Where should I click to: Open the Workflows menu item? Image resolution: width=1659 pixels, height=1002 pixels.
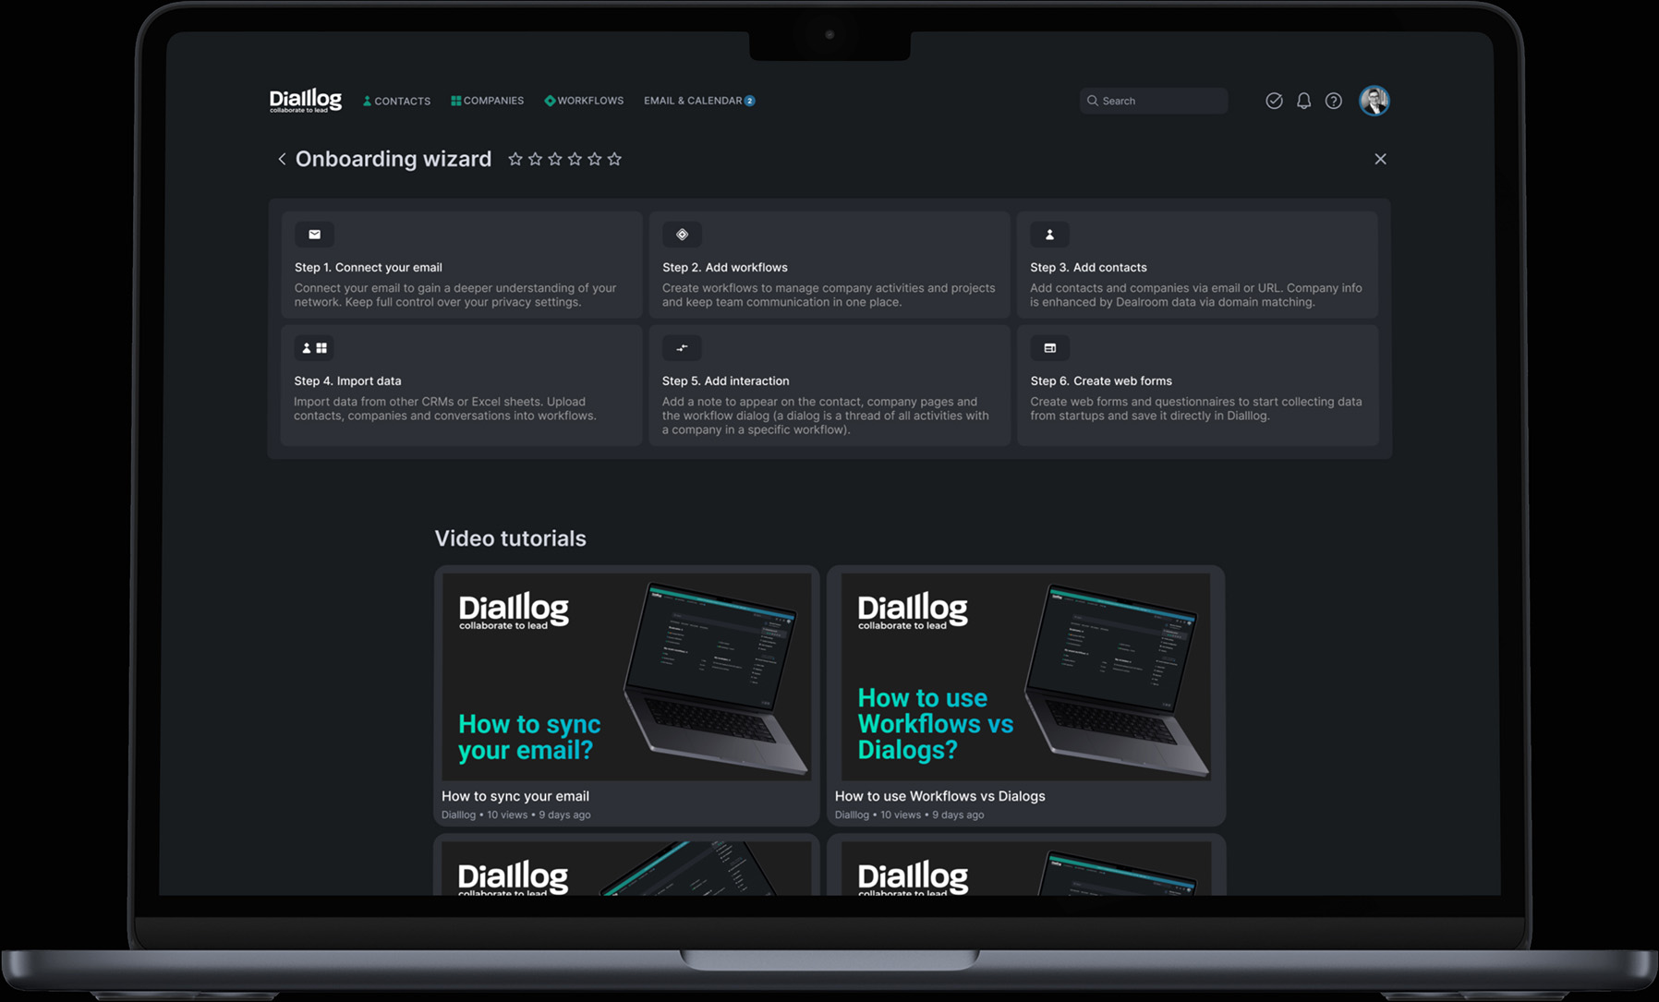point(584,101)
